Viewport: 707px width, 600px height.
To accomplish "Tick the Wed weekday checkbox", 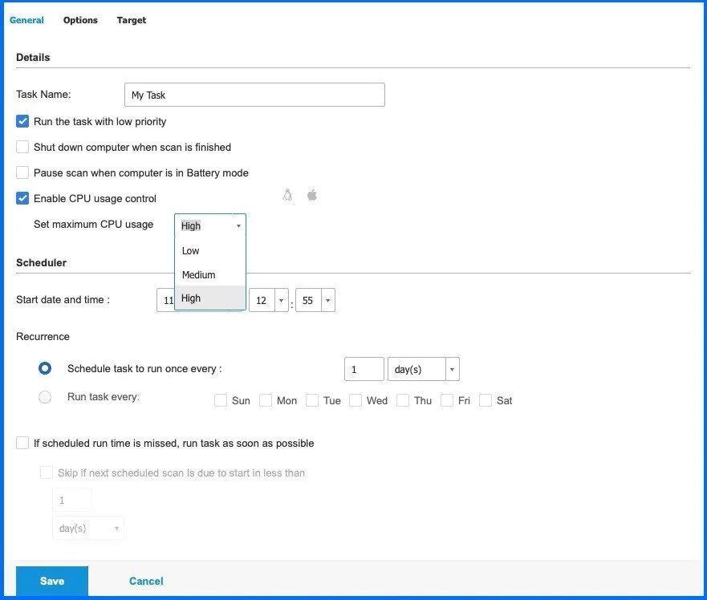I will pyautogui.click(x=356, y=400).
